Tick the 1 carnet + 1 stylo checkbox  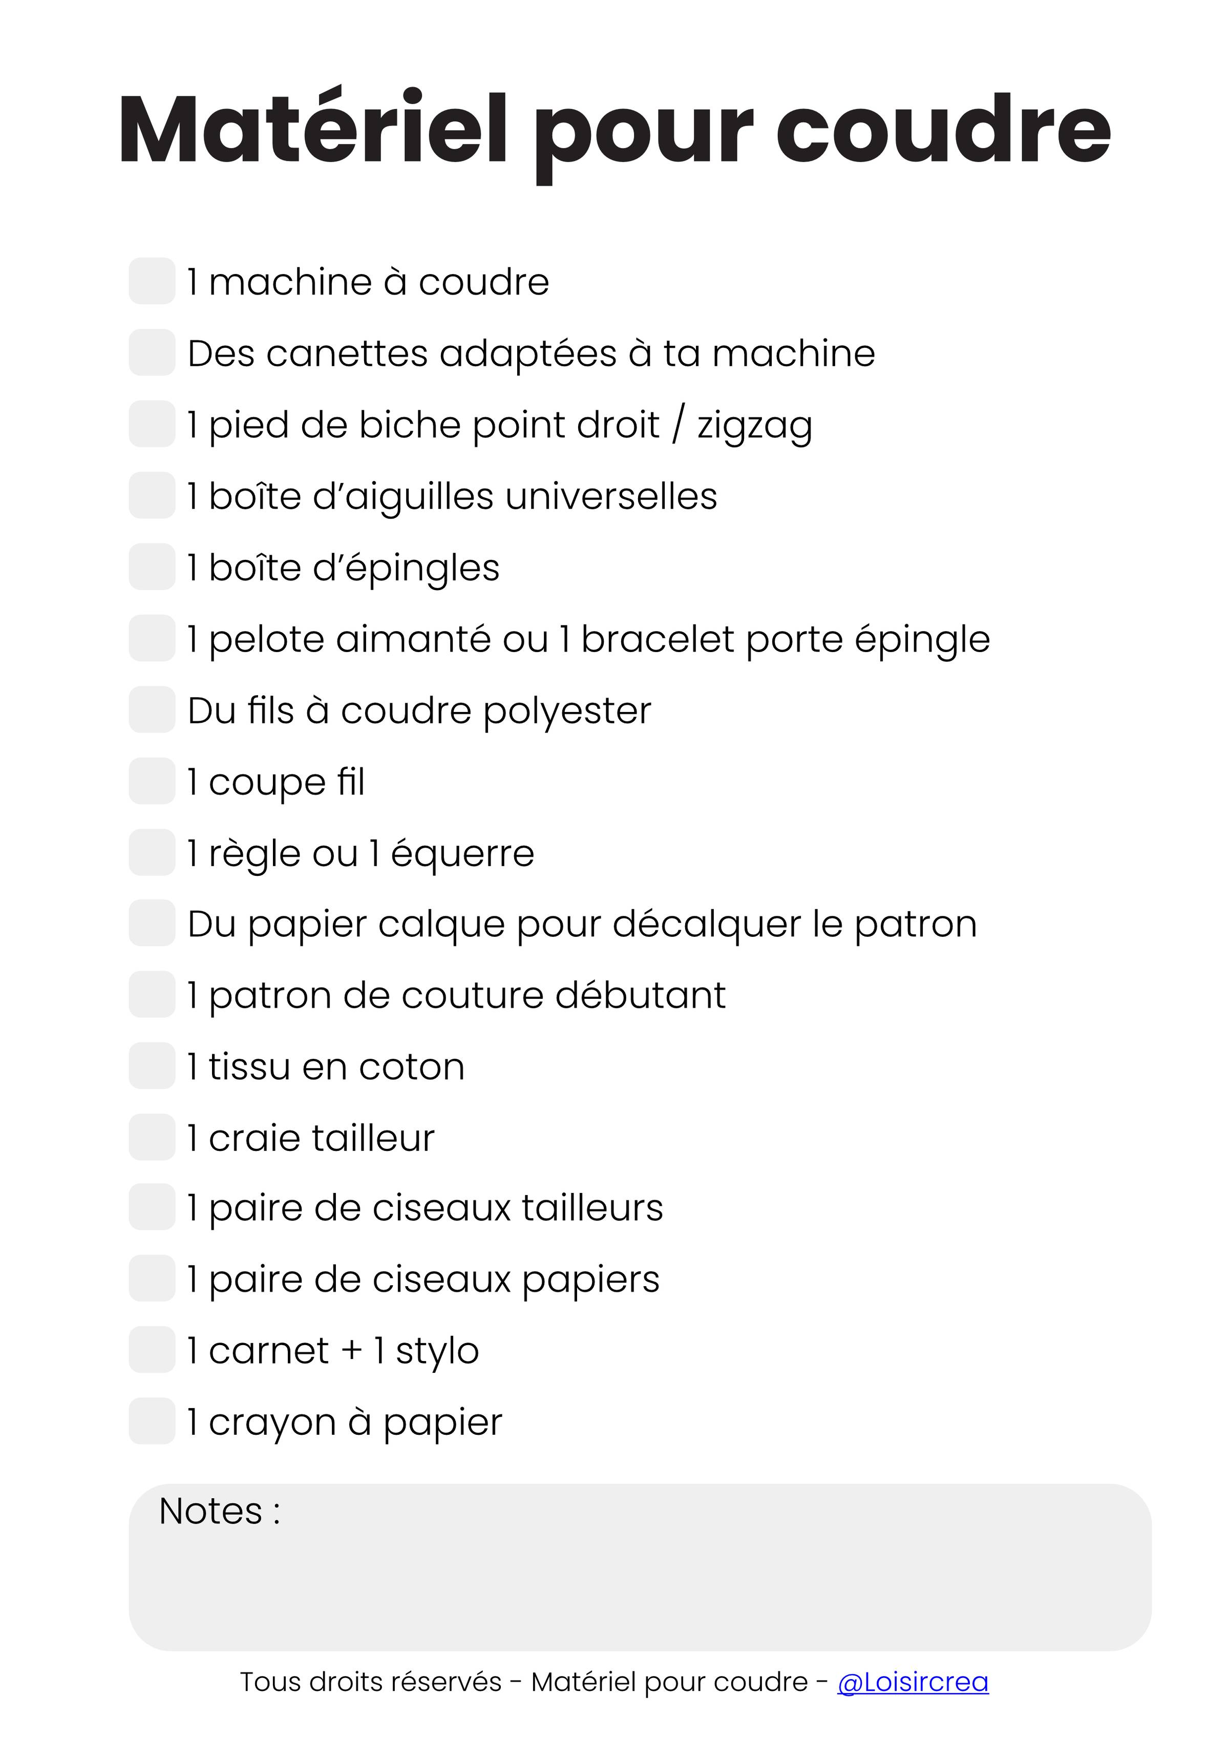pos(152,1350)
